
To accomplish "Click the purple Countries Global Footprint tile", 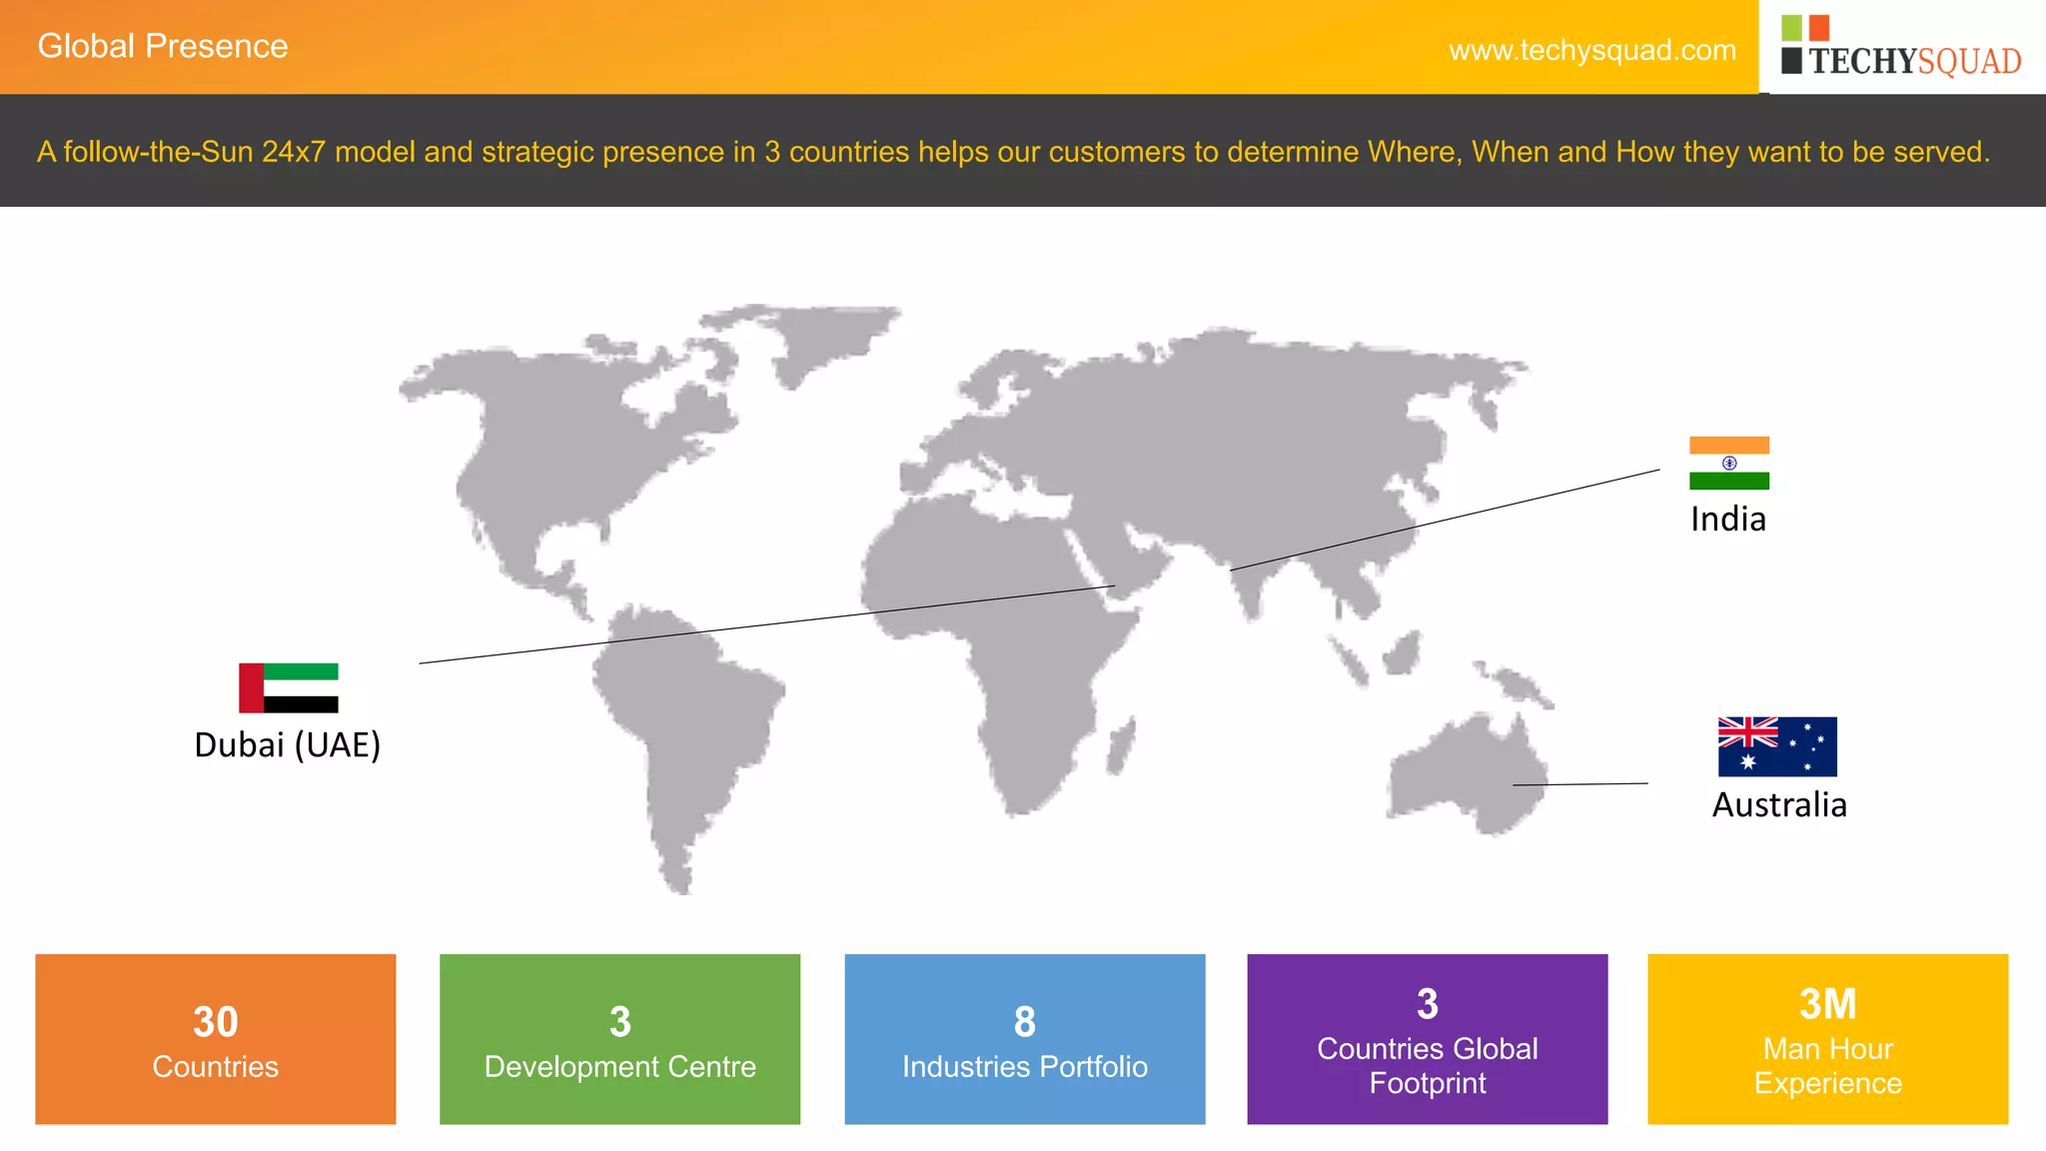I will click(x=1427, y=1039).
